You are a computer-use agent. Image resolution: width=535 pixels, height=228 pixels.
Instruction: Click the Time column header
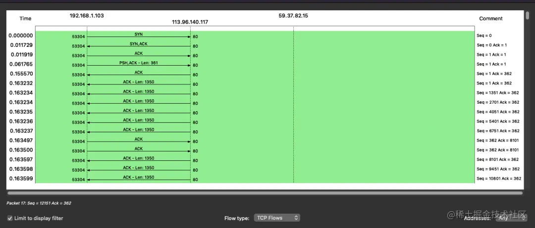(25, 18)
